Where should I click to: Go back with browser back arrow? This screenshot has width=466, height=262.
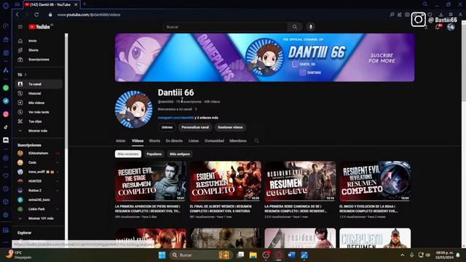point(17,15)
